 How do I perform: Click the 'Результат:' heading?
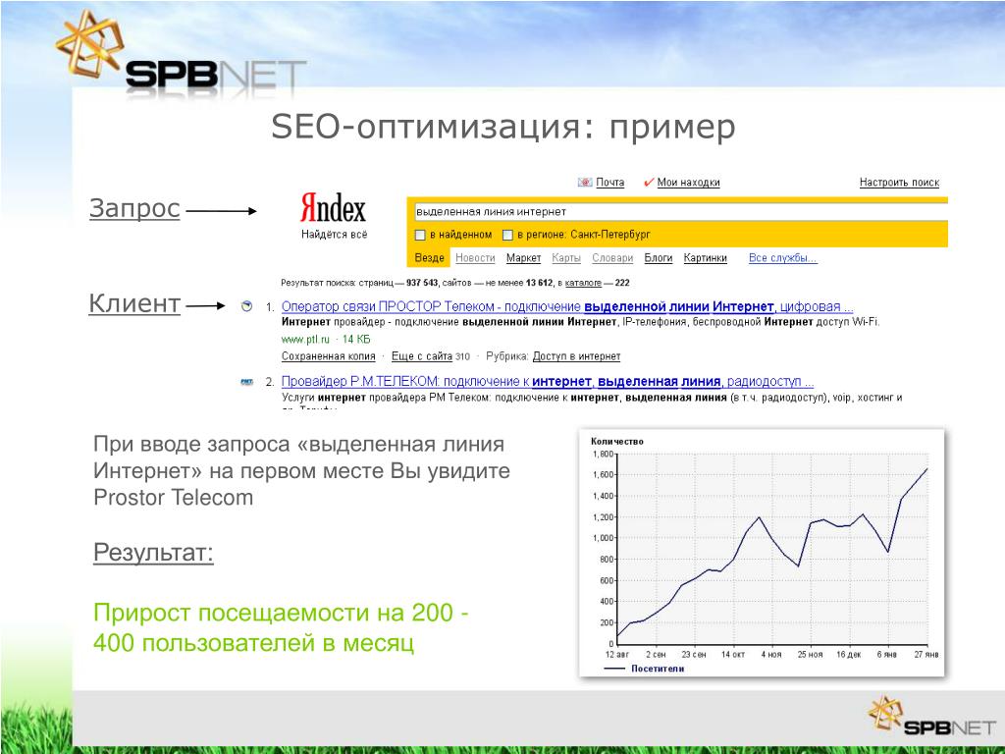[x=153, y=552]
